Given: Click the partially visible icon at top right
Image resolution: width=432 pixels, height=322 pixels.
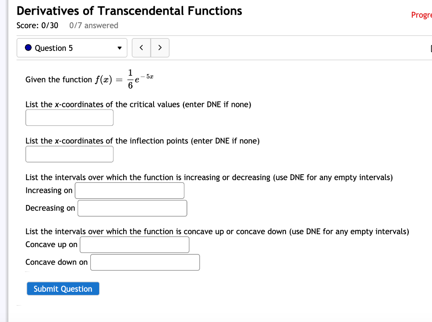Looking at the screenshot, I should tap(430, 48).
